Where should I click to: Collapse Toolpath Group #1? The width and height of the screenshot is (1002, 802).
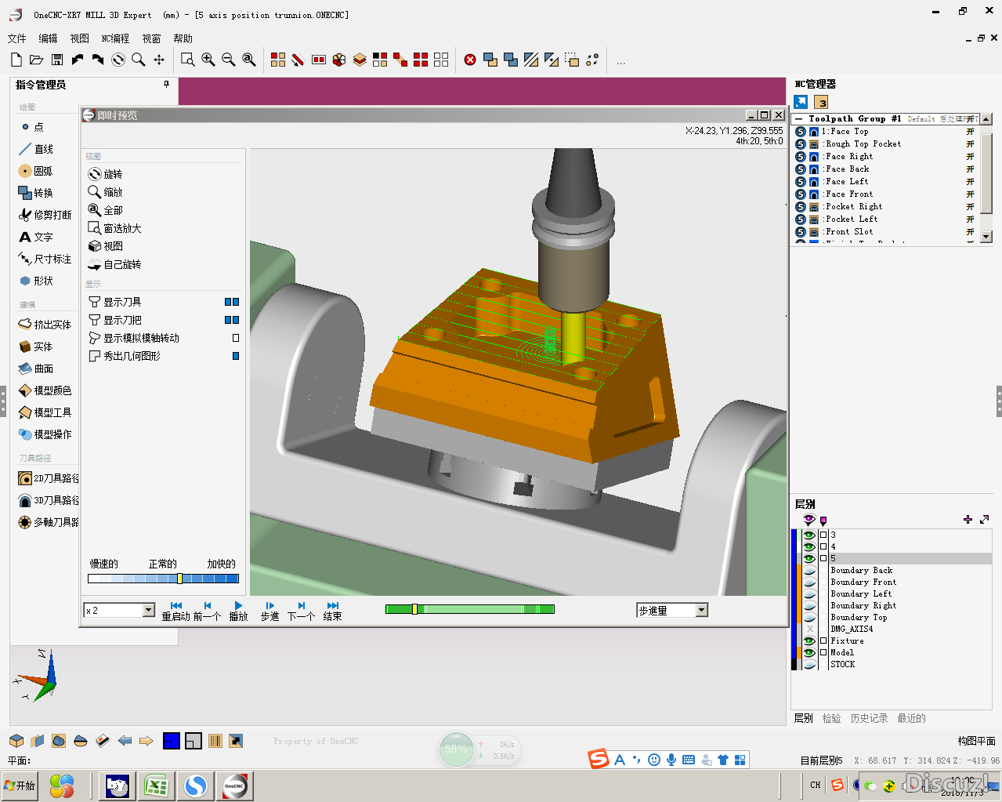coord(798,119)
